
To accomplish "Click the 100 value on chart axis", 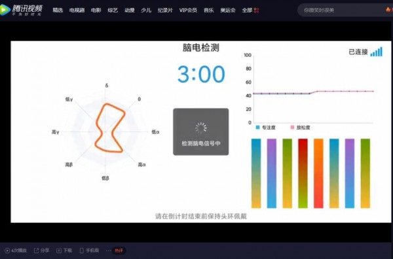I will tap(248, 55).
